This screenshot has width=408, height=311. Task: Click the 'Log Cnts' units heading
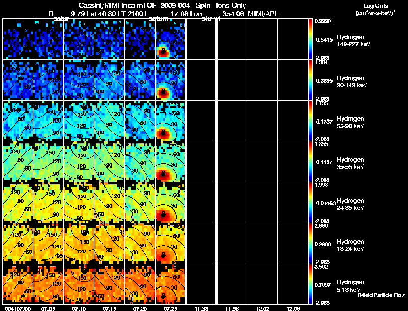tap(375, 6)
